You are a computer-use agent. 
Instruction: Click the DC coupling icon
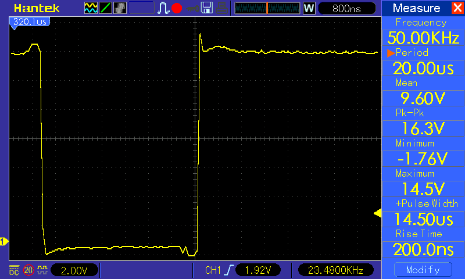click(14, 270)
